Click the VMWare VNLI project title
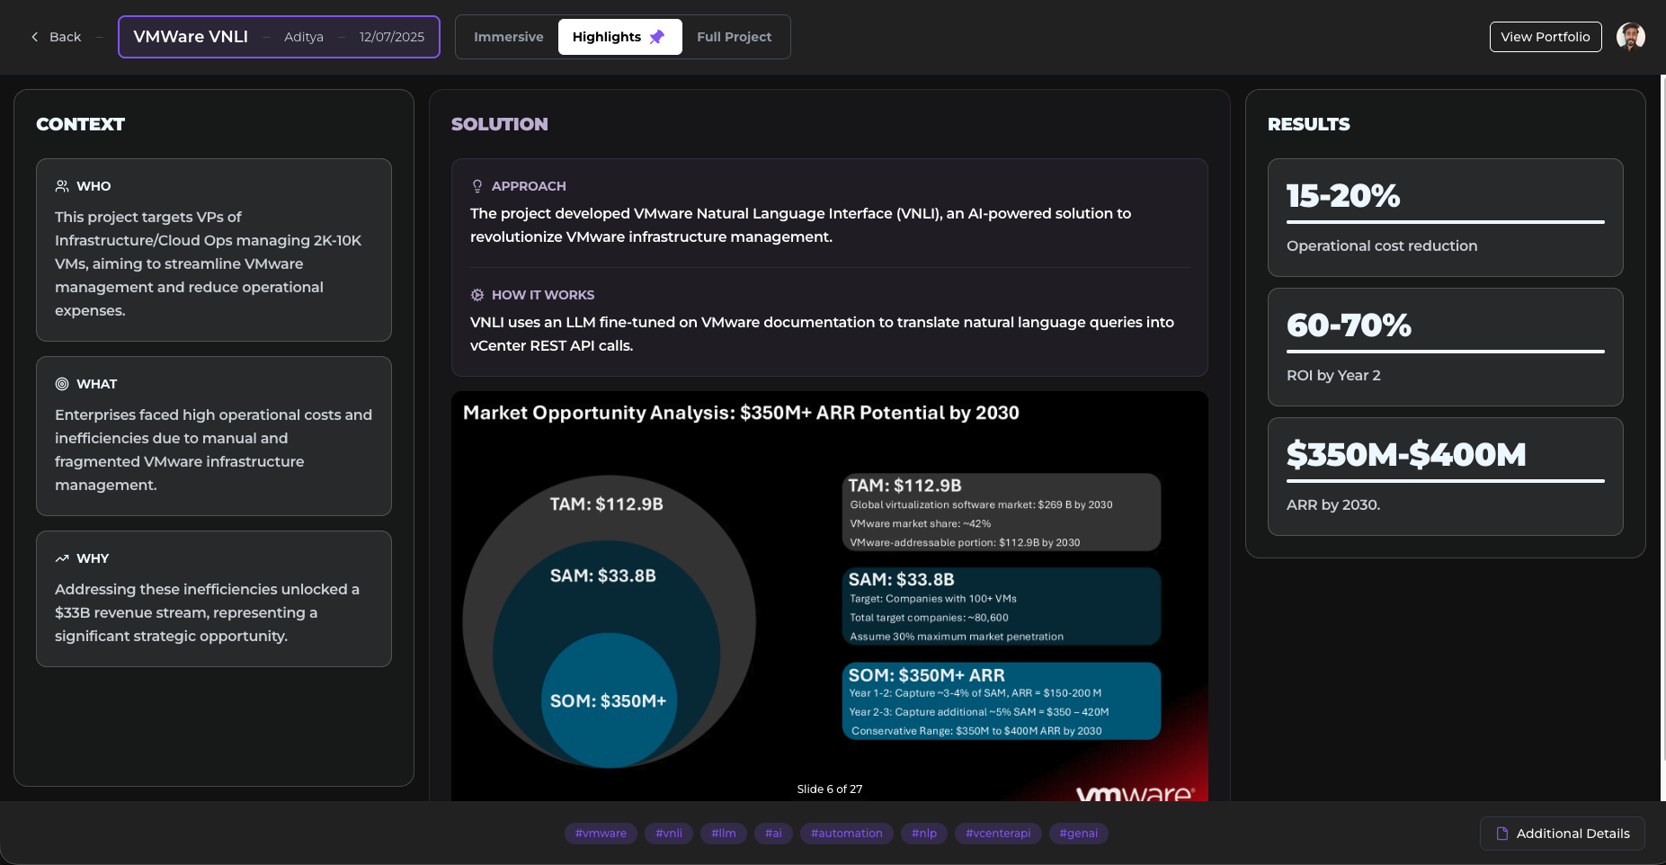This screenshot has width=1666, height=865. 191,37
